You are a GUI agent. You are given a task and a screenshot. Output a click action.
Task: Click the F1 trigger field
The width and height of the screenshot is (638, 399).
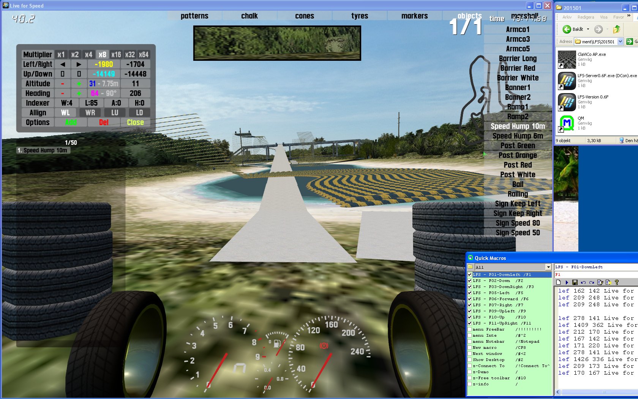tap(596, 274)
